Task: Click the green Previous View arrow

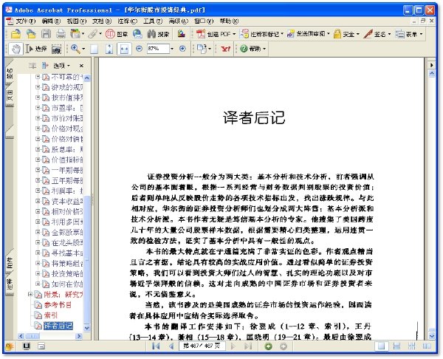Action: point(269,346)
